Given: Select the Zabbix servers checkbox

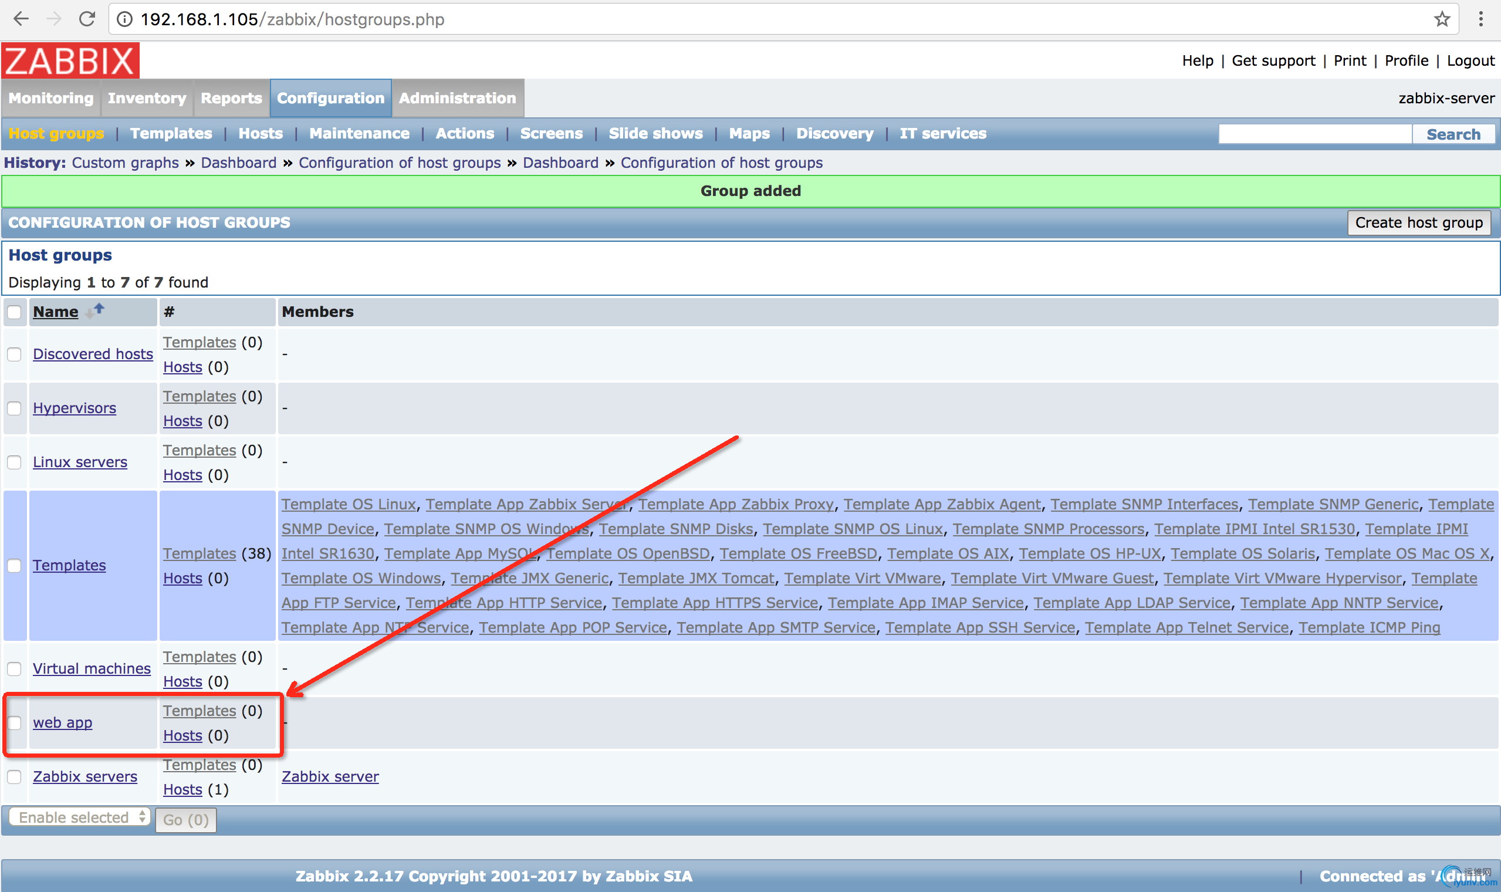Looking at the screenshot, I should [x=15, y=776].
